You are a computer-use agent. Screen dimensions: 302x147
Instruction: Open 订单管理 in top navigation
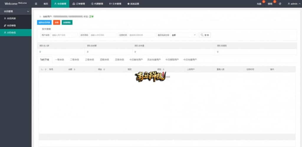point(78,4)
